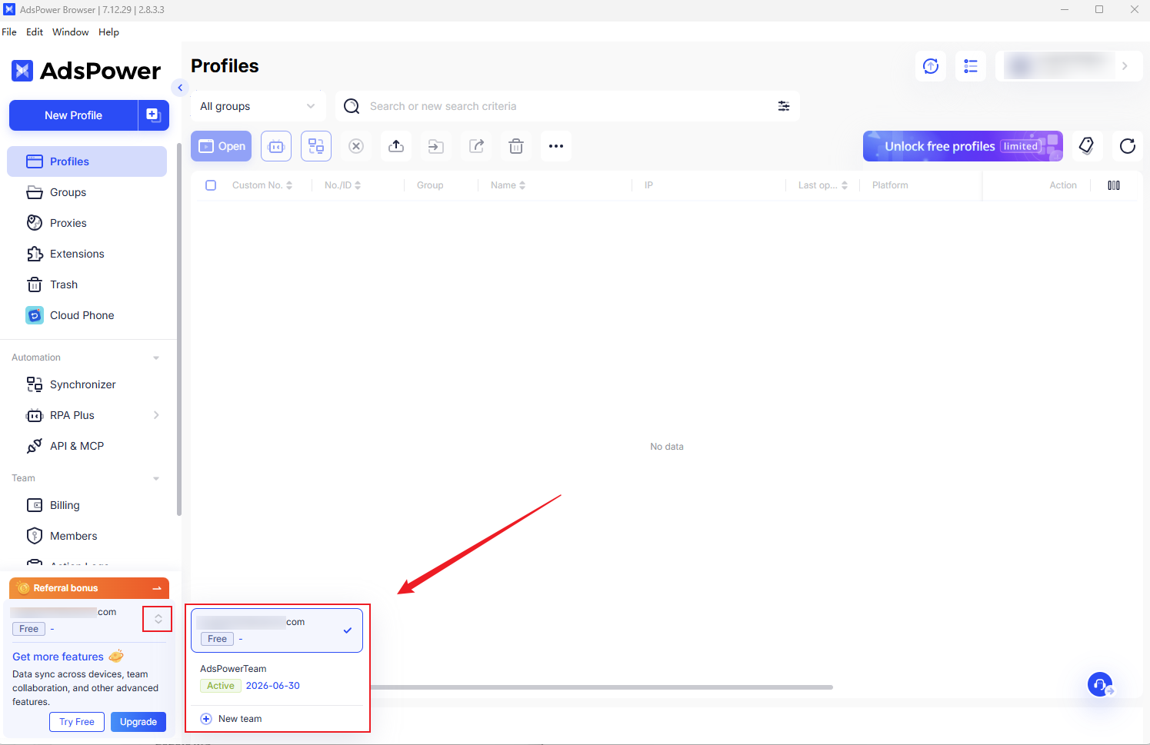Select the RPA batch operation icon
This screenshot has height=745, width=1150.
click(x=276, y=145)
